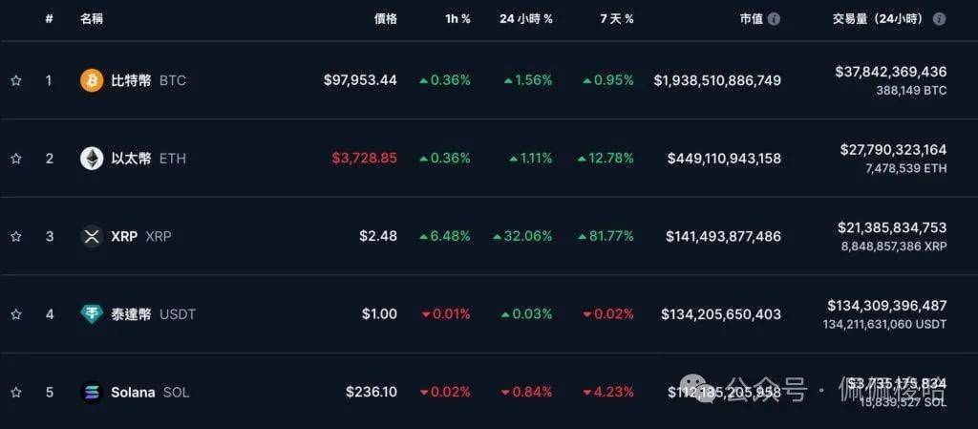
Task: Open the 比特幣 BTC name link
Action: pos(132,80)
